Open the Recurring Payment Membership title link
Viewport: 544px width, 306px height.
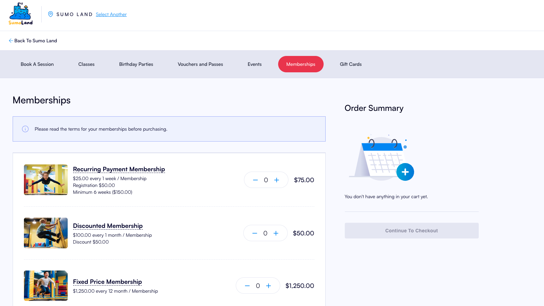coord(119,169)
